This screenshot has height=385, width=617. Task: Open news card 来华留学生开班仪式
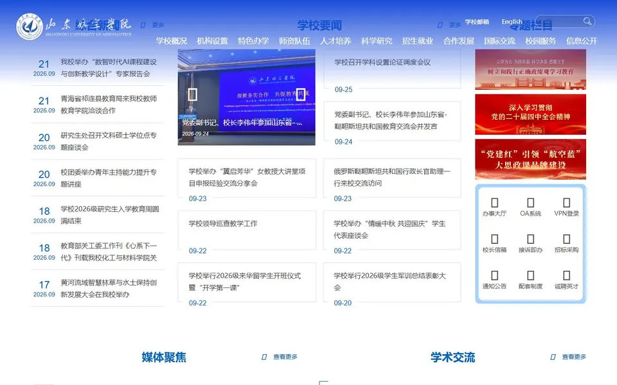(x=247, y=283)
